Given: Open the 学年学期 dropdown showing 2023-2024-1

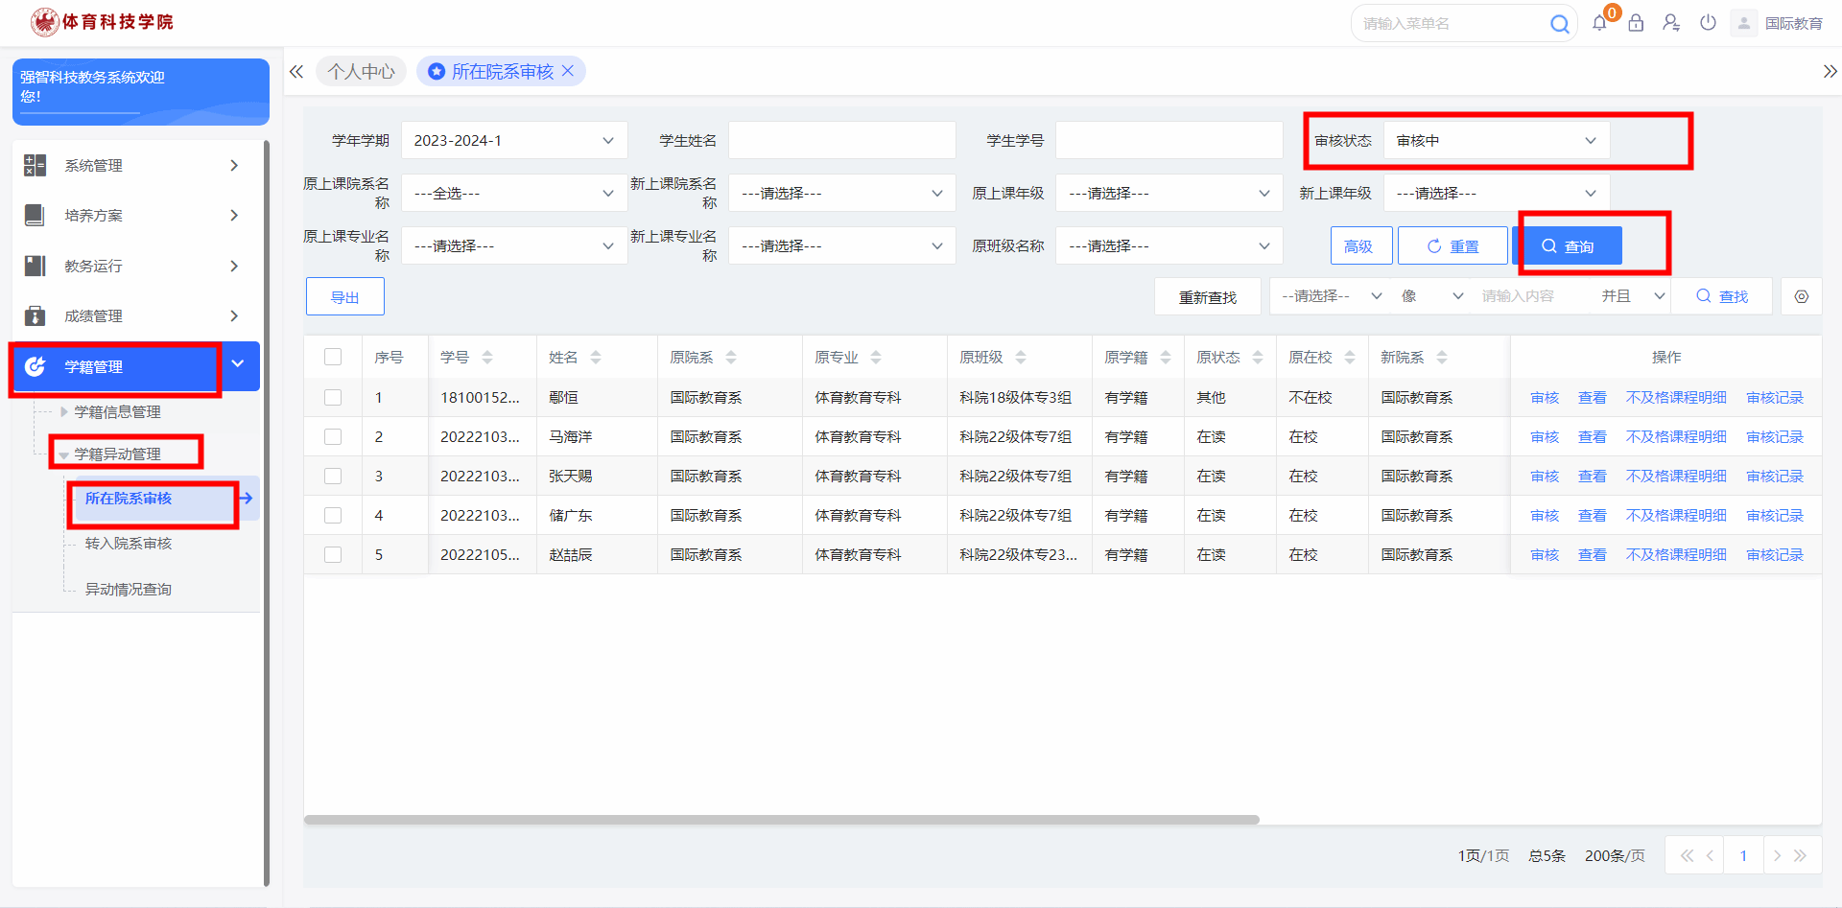Looking at the screenshot, I should tap(513, 141).
